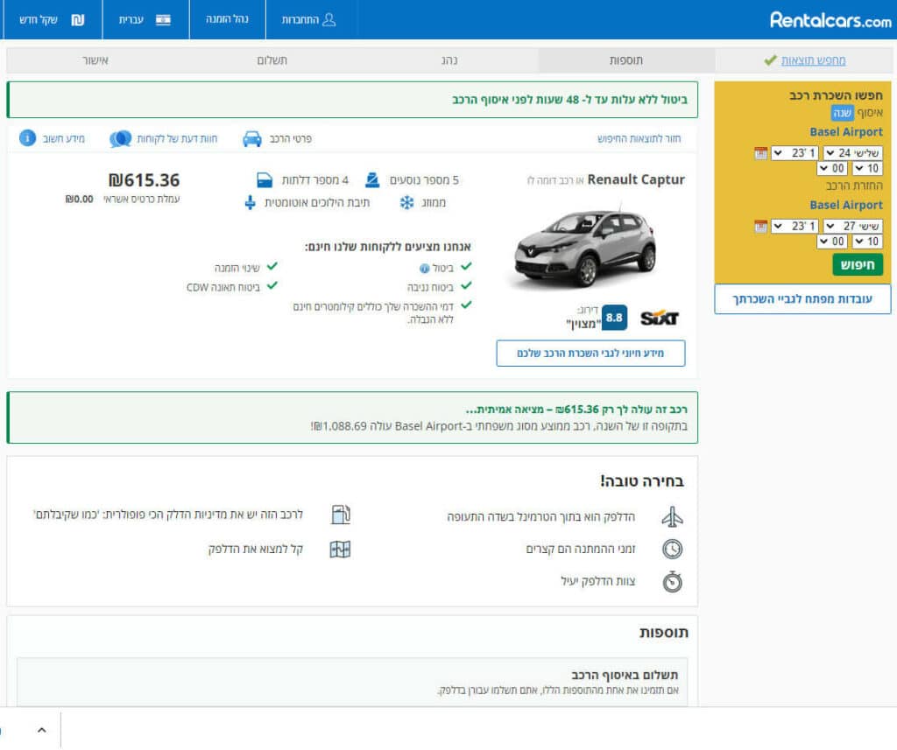The width and height of the screenshot is (897, 750).
Task: Click the shekel currency icon
Action: click(x=78, y=19)
